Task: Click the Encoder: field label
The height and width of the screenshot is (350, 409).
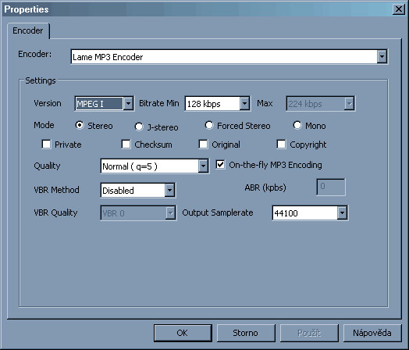Action: click(x=34, y=54)
